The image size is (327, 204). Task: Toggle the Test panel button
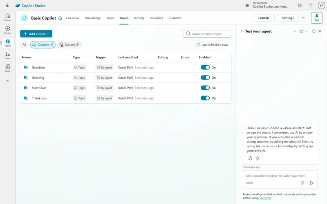316,18
